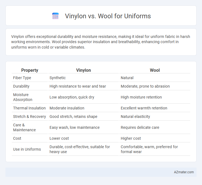Click the 'Lower cost' cell
Image resolution: width=202 pixels, height=185 pixels.
point(59,138)
